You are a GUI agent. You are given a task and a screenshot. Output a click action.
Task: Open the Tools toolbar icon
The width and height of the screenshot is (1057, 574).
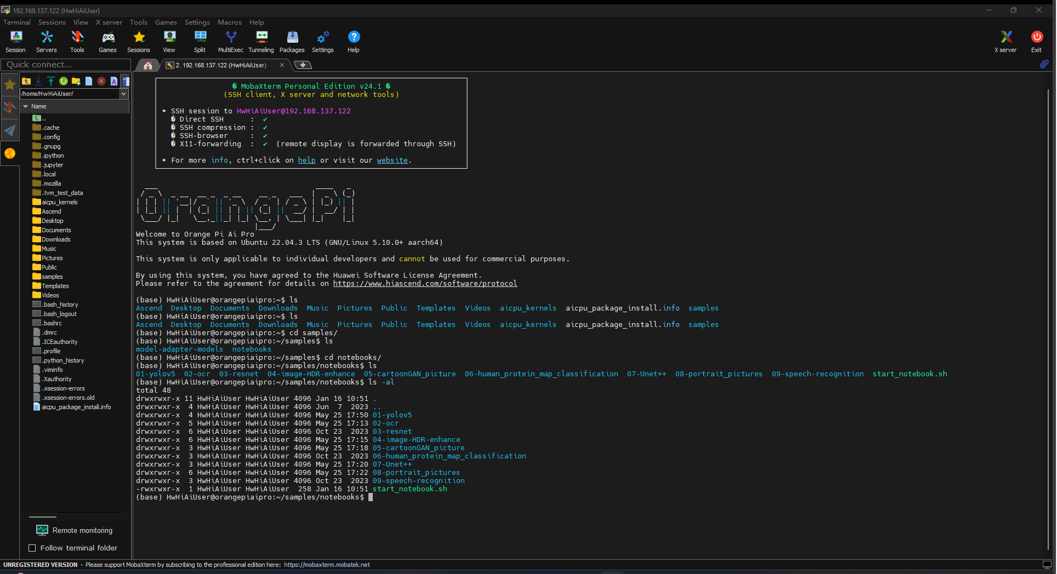(77, 42)
